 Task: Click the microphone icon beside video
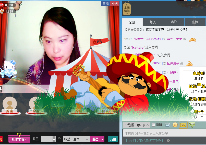point(1,89)
